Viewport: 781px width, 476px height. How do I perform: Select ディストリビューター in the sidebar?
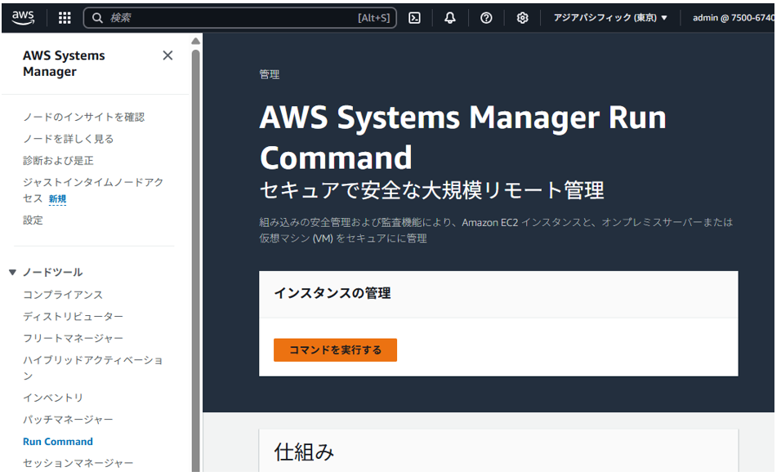(73, 317)
